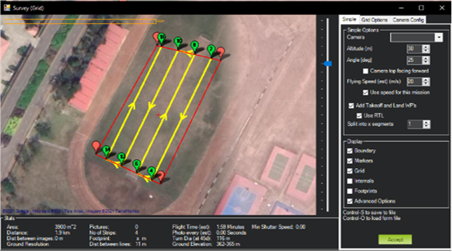The height and width of the screenshot is (252, 452).
Task: Click the map zoom slider handle
Action: click(x=328, y=63)
